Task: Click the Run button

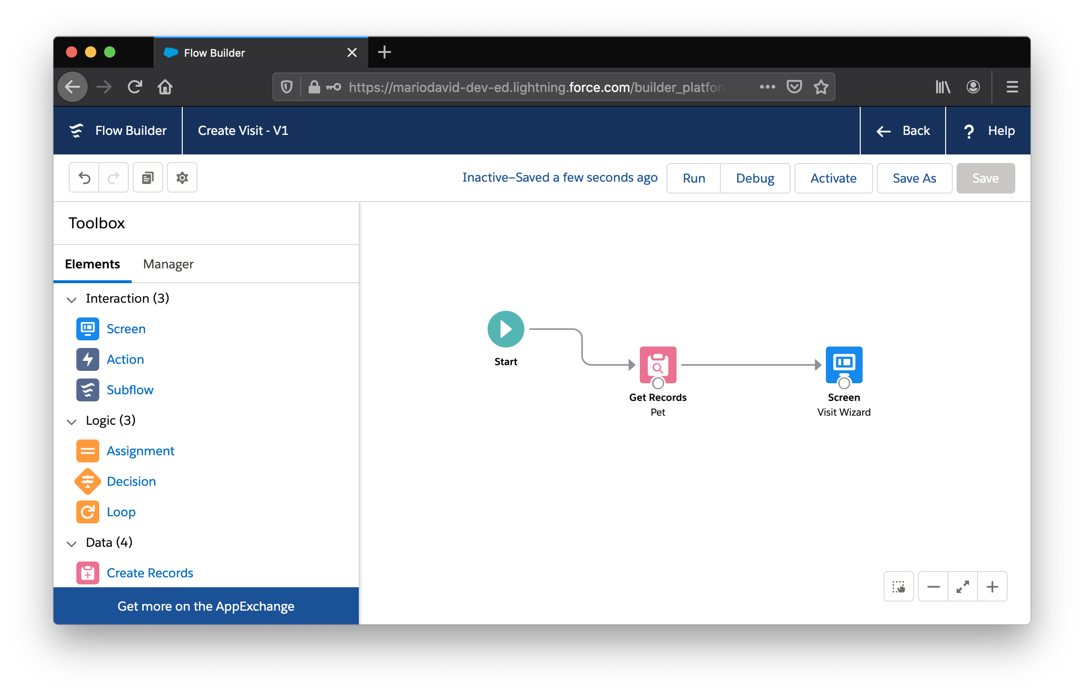Action: tap(694, 178)
